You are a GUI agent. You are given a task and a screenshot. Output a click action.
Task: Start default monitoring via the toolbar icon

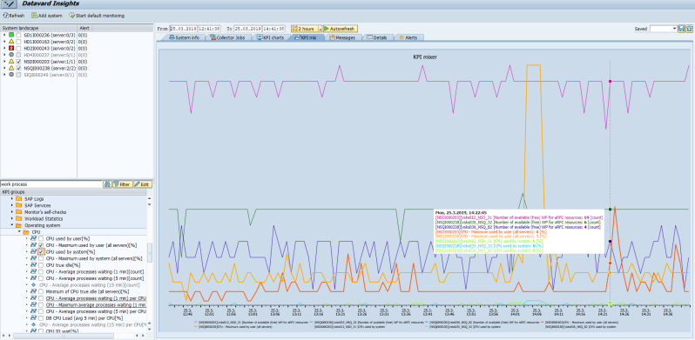pos(71,16)
